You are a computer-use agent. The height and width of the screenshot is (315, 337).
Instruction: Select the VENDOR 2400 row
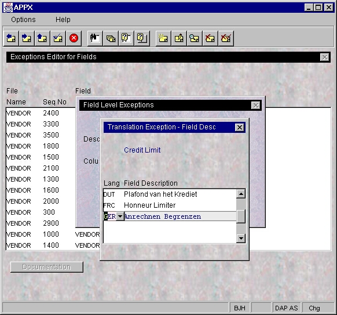41,113
